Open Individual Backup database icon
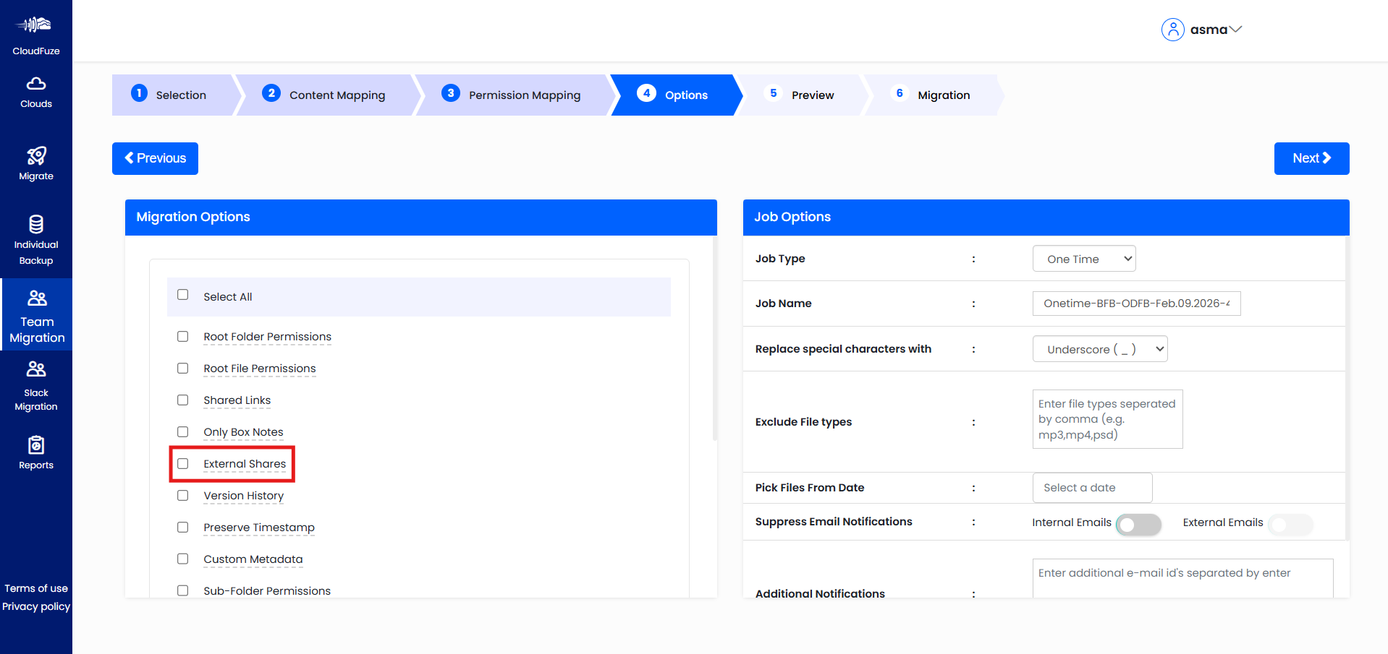This screenshot has width=1388, height=654. pyautogui.click(x=36, y=224)
